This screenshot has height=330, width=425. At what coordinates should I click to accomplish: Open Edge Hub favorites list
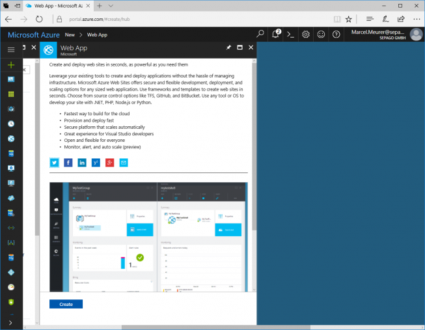pos(370,20)
